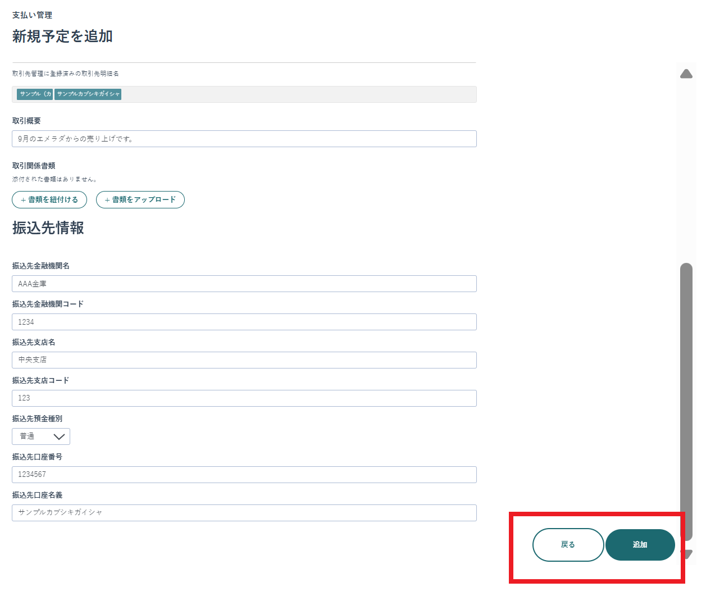Select the サンプルカブシキガイシャ tag chip
Screen dimensions: 706x605
[88, 94]
